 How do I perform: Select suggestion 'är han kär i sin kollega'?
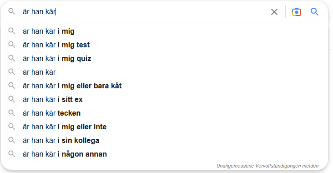point(164,140)
